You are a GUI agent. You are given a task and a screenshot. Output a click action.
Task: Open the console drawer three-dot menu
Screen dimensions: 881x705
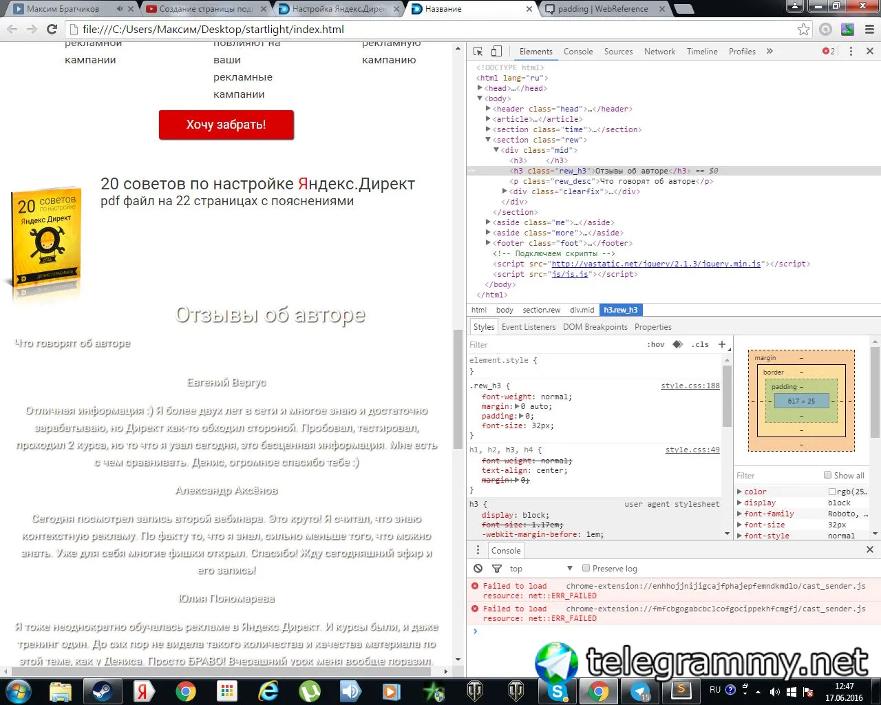[x=478, y=550]
